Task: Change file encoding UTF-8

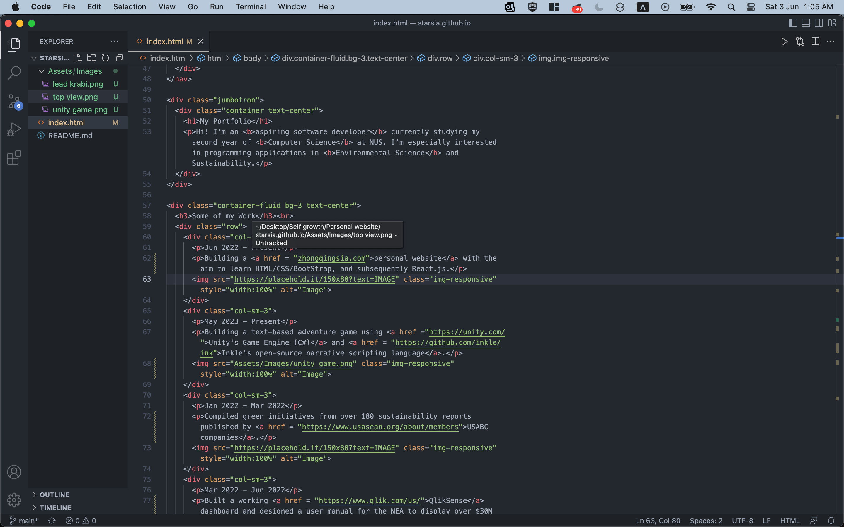Action: tap(742, 520)
